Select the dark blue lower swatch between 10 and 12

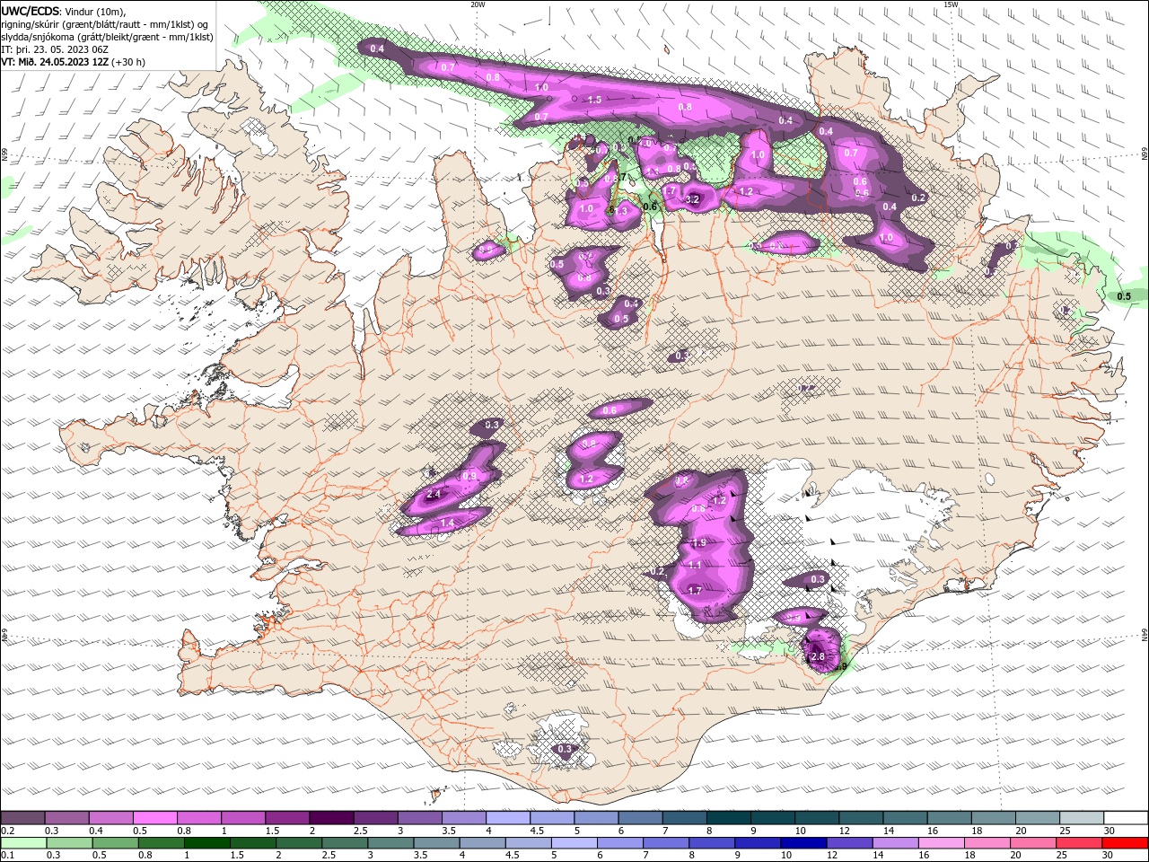point(803,843)
